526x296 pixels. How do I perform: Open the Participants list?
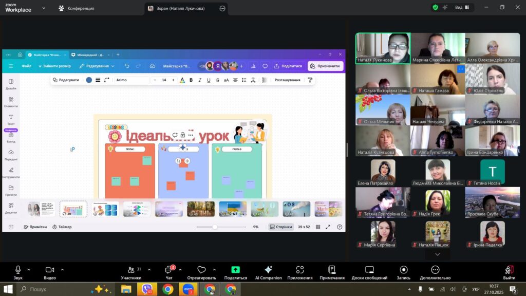(x=131, y=270)
